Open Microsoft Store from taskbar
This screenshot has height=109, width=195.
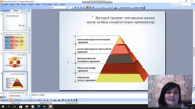click(x=21, y=107)
